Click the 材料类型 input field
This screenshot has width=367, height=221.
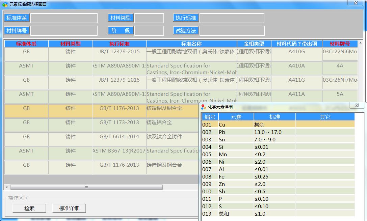(x=149, y=18)
